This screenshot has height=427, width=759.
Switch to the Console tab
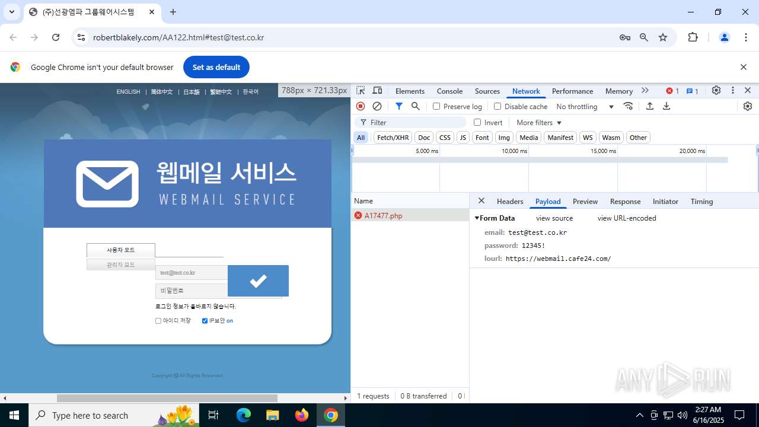pos(449,91)
